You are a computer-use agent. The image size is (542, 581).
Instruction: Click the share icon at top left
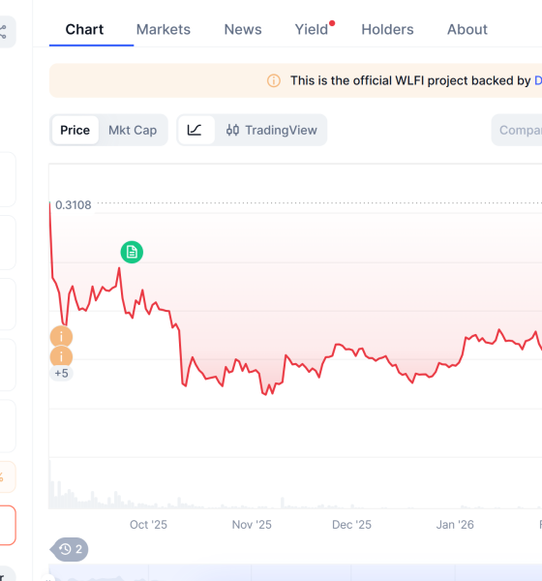pyautogui.click(x=4, y=32)
